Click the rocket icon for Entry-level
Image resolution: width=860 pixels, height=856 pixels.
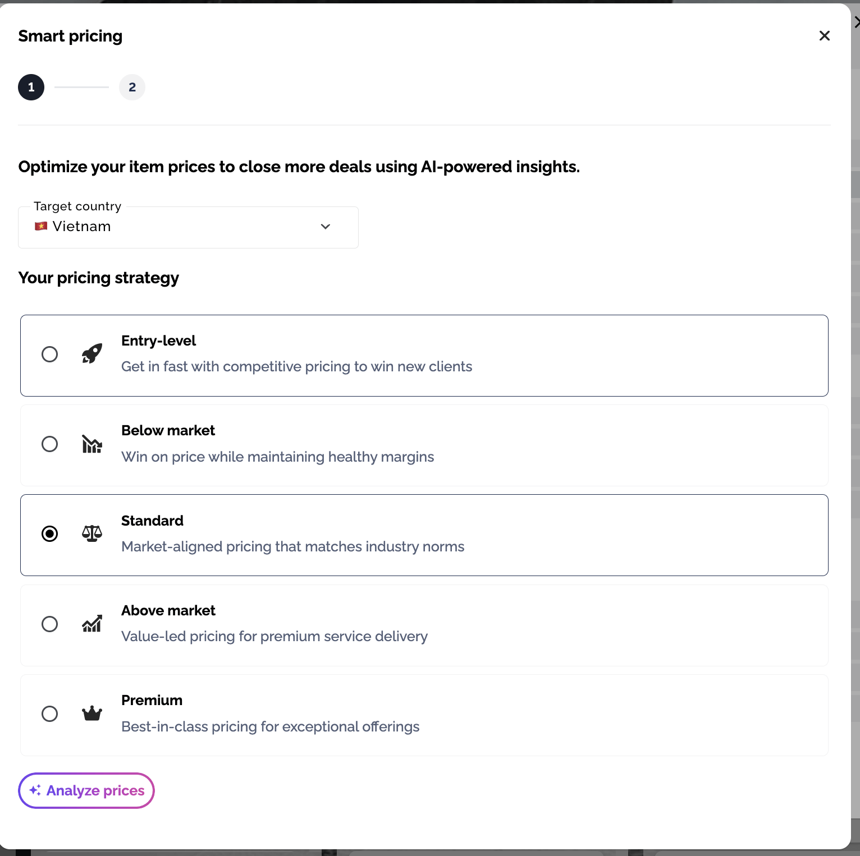click(x=92, y=354)
